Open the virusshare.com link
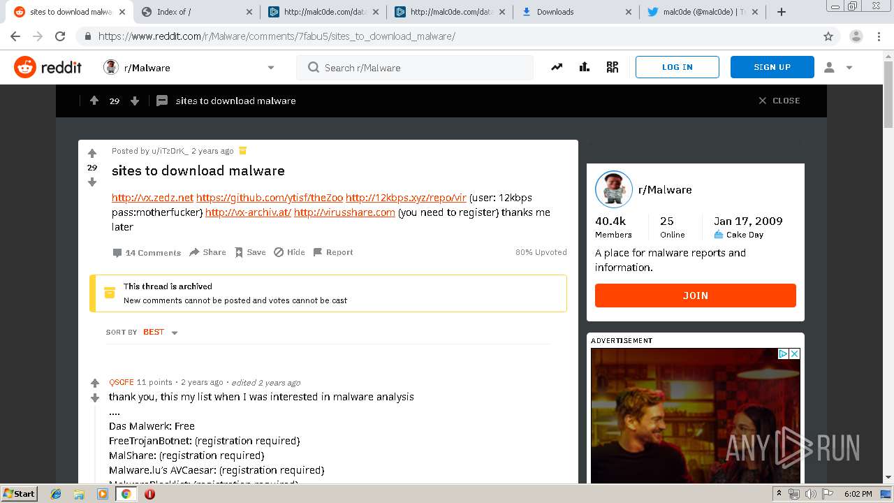894x503 pixels. 344,212
